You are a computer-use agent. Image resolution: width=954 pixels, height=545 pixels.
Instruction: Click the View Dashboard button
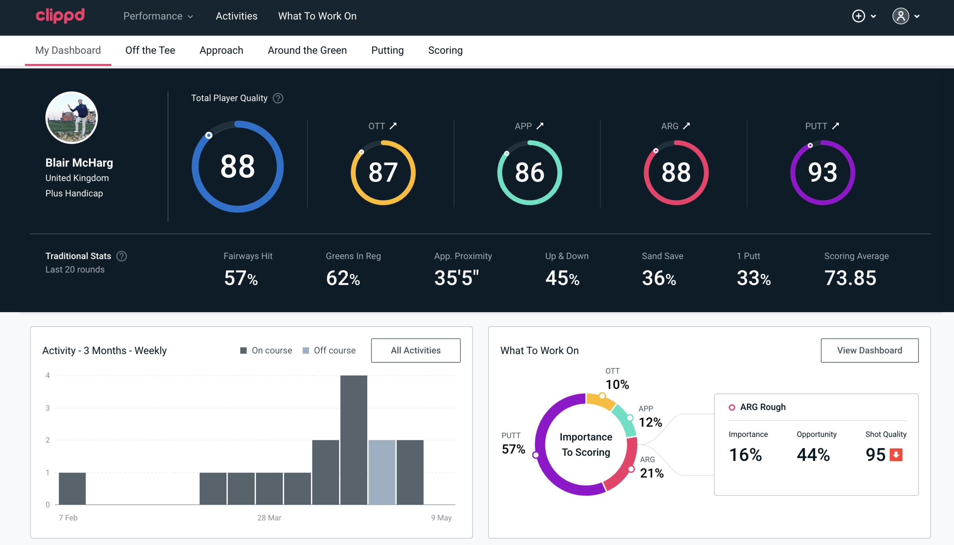[869, 350]
